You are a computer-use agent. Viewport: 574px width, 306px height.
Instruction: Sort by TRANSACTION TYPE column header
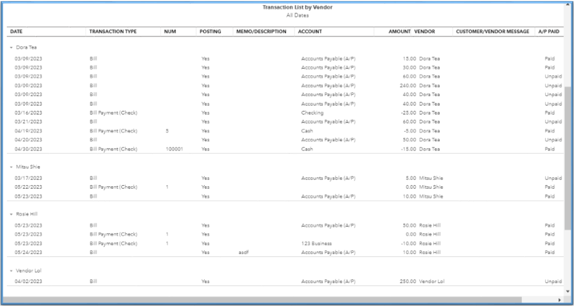click(x=113, y=31)
